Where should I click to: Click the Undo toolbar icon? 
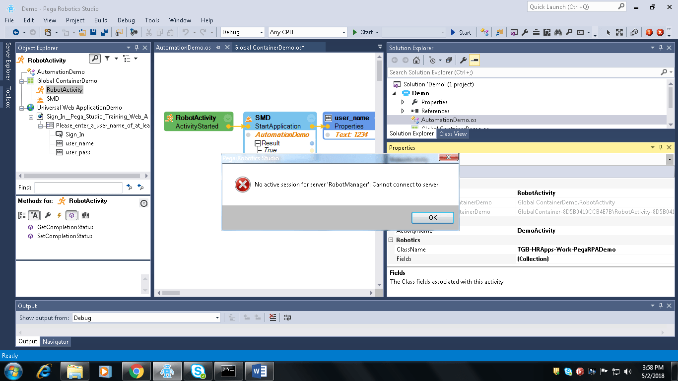tap(185, 32)
